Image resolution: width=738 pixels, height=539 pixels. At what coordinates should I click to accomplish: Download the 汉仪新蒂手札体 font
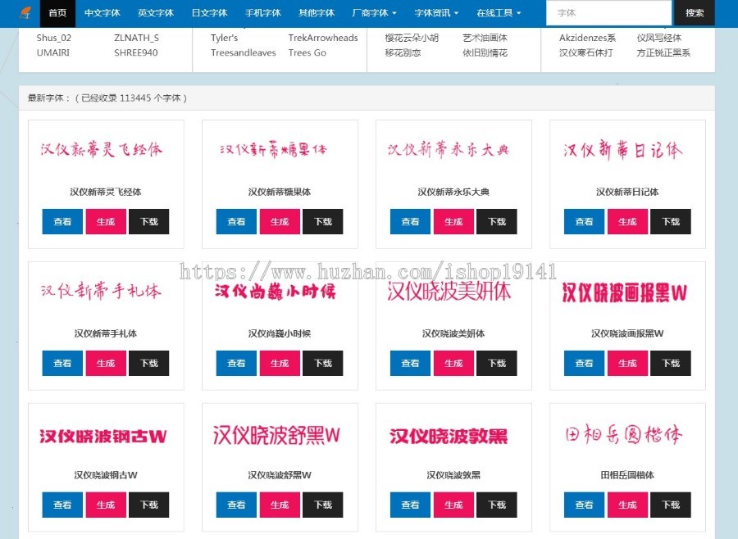click(148, 363)
